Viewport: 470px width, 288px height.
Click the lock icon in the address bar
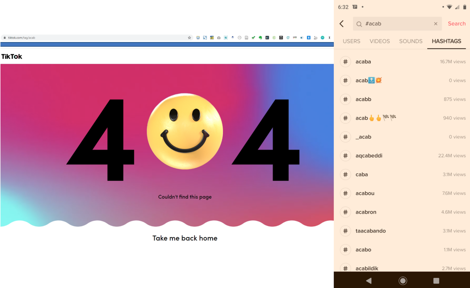pyautogui.click(x=5, y=38)
